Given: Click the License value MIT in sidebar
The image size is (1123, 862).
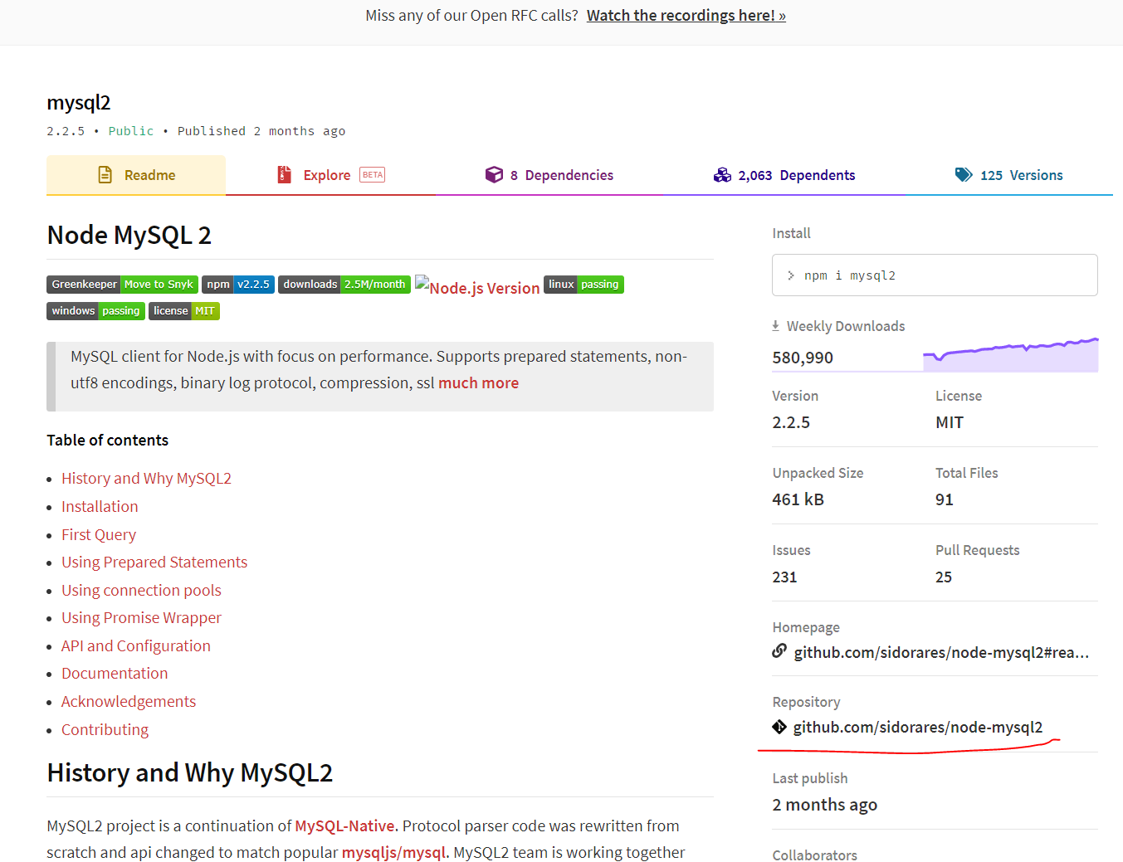Looking at the screenshot, I should pyautogui.click(x=950, y=422).
